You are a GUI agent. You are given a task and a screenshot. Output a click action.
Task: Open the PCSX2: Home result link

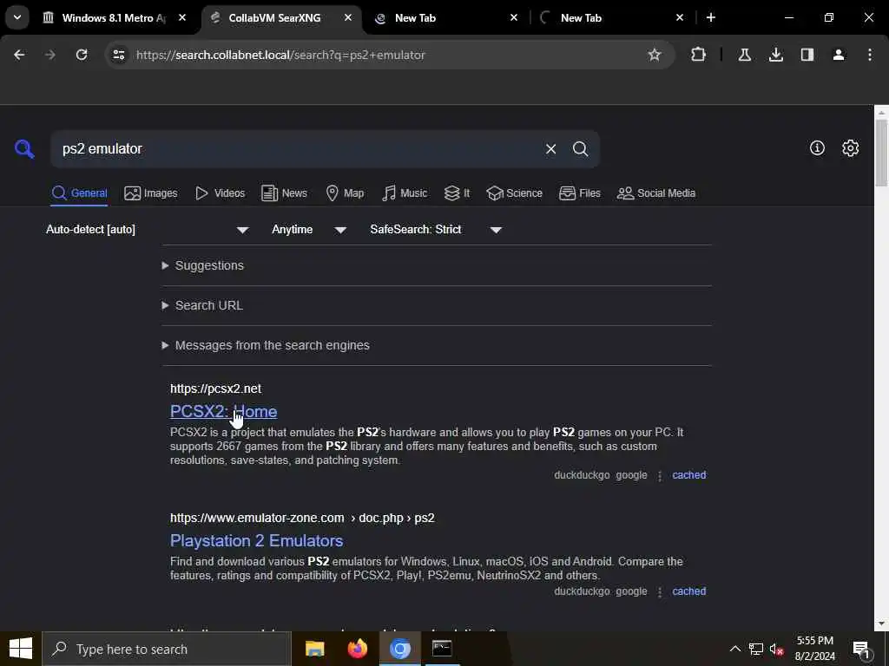(x=223, y=411)
